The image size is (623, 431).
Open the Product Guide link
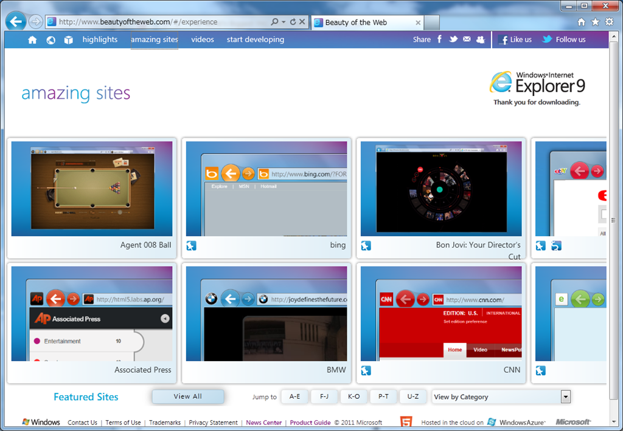(x=310, y=423)
